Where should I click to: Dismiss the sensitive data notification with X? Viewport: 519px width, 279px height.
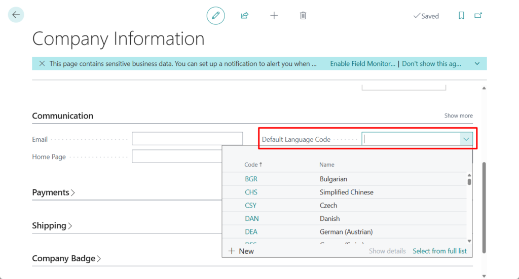click(42, 64)
